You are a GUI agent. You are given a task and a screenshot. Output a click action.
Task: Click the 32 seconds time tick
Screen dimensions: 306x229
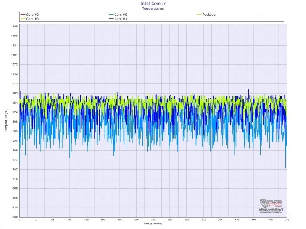36,219
